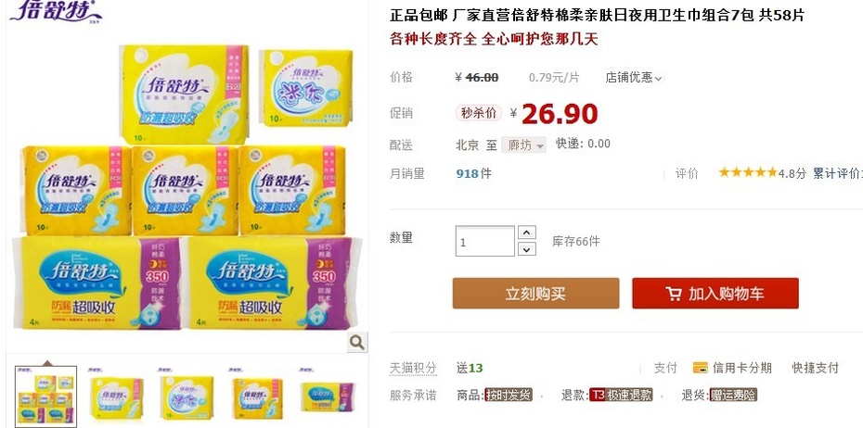Image resolution: width=863 pixels, height=428 pixels.
Task: Click the credit card installment icon
Action: 700,368
